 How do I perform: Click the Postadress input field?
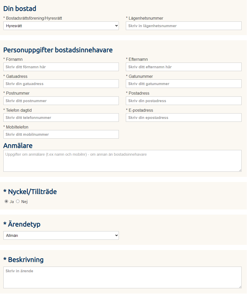coord(184,101)
